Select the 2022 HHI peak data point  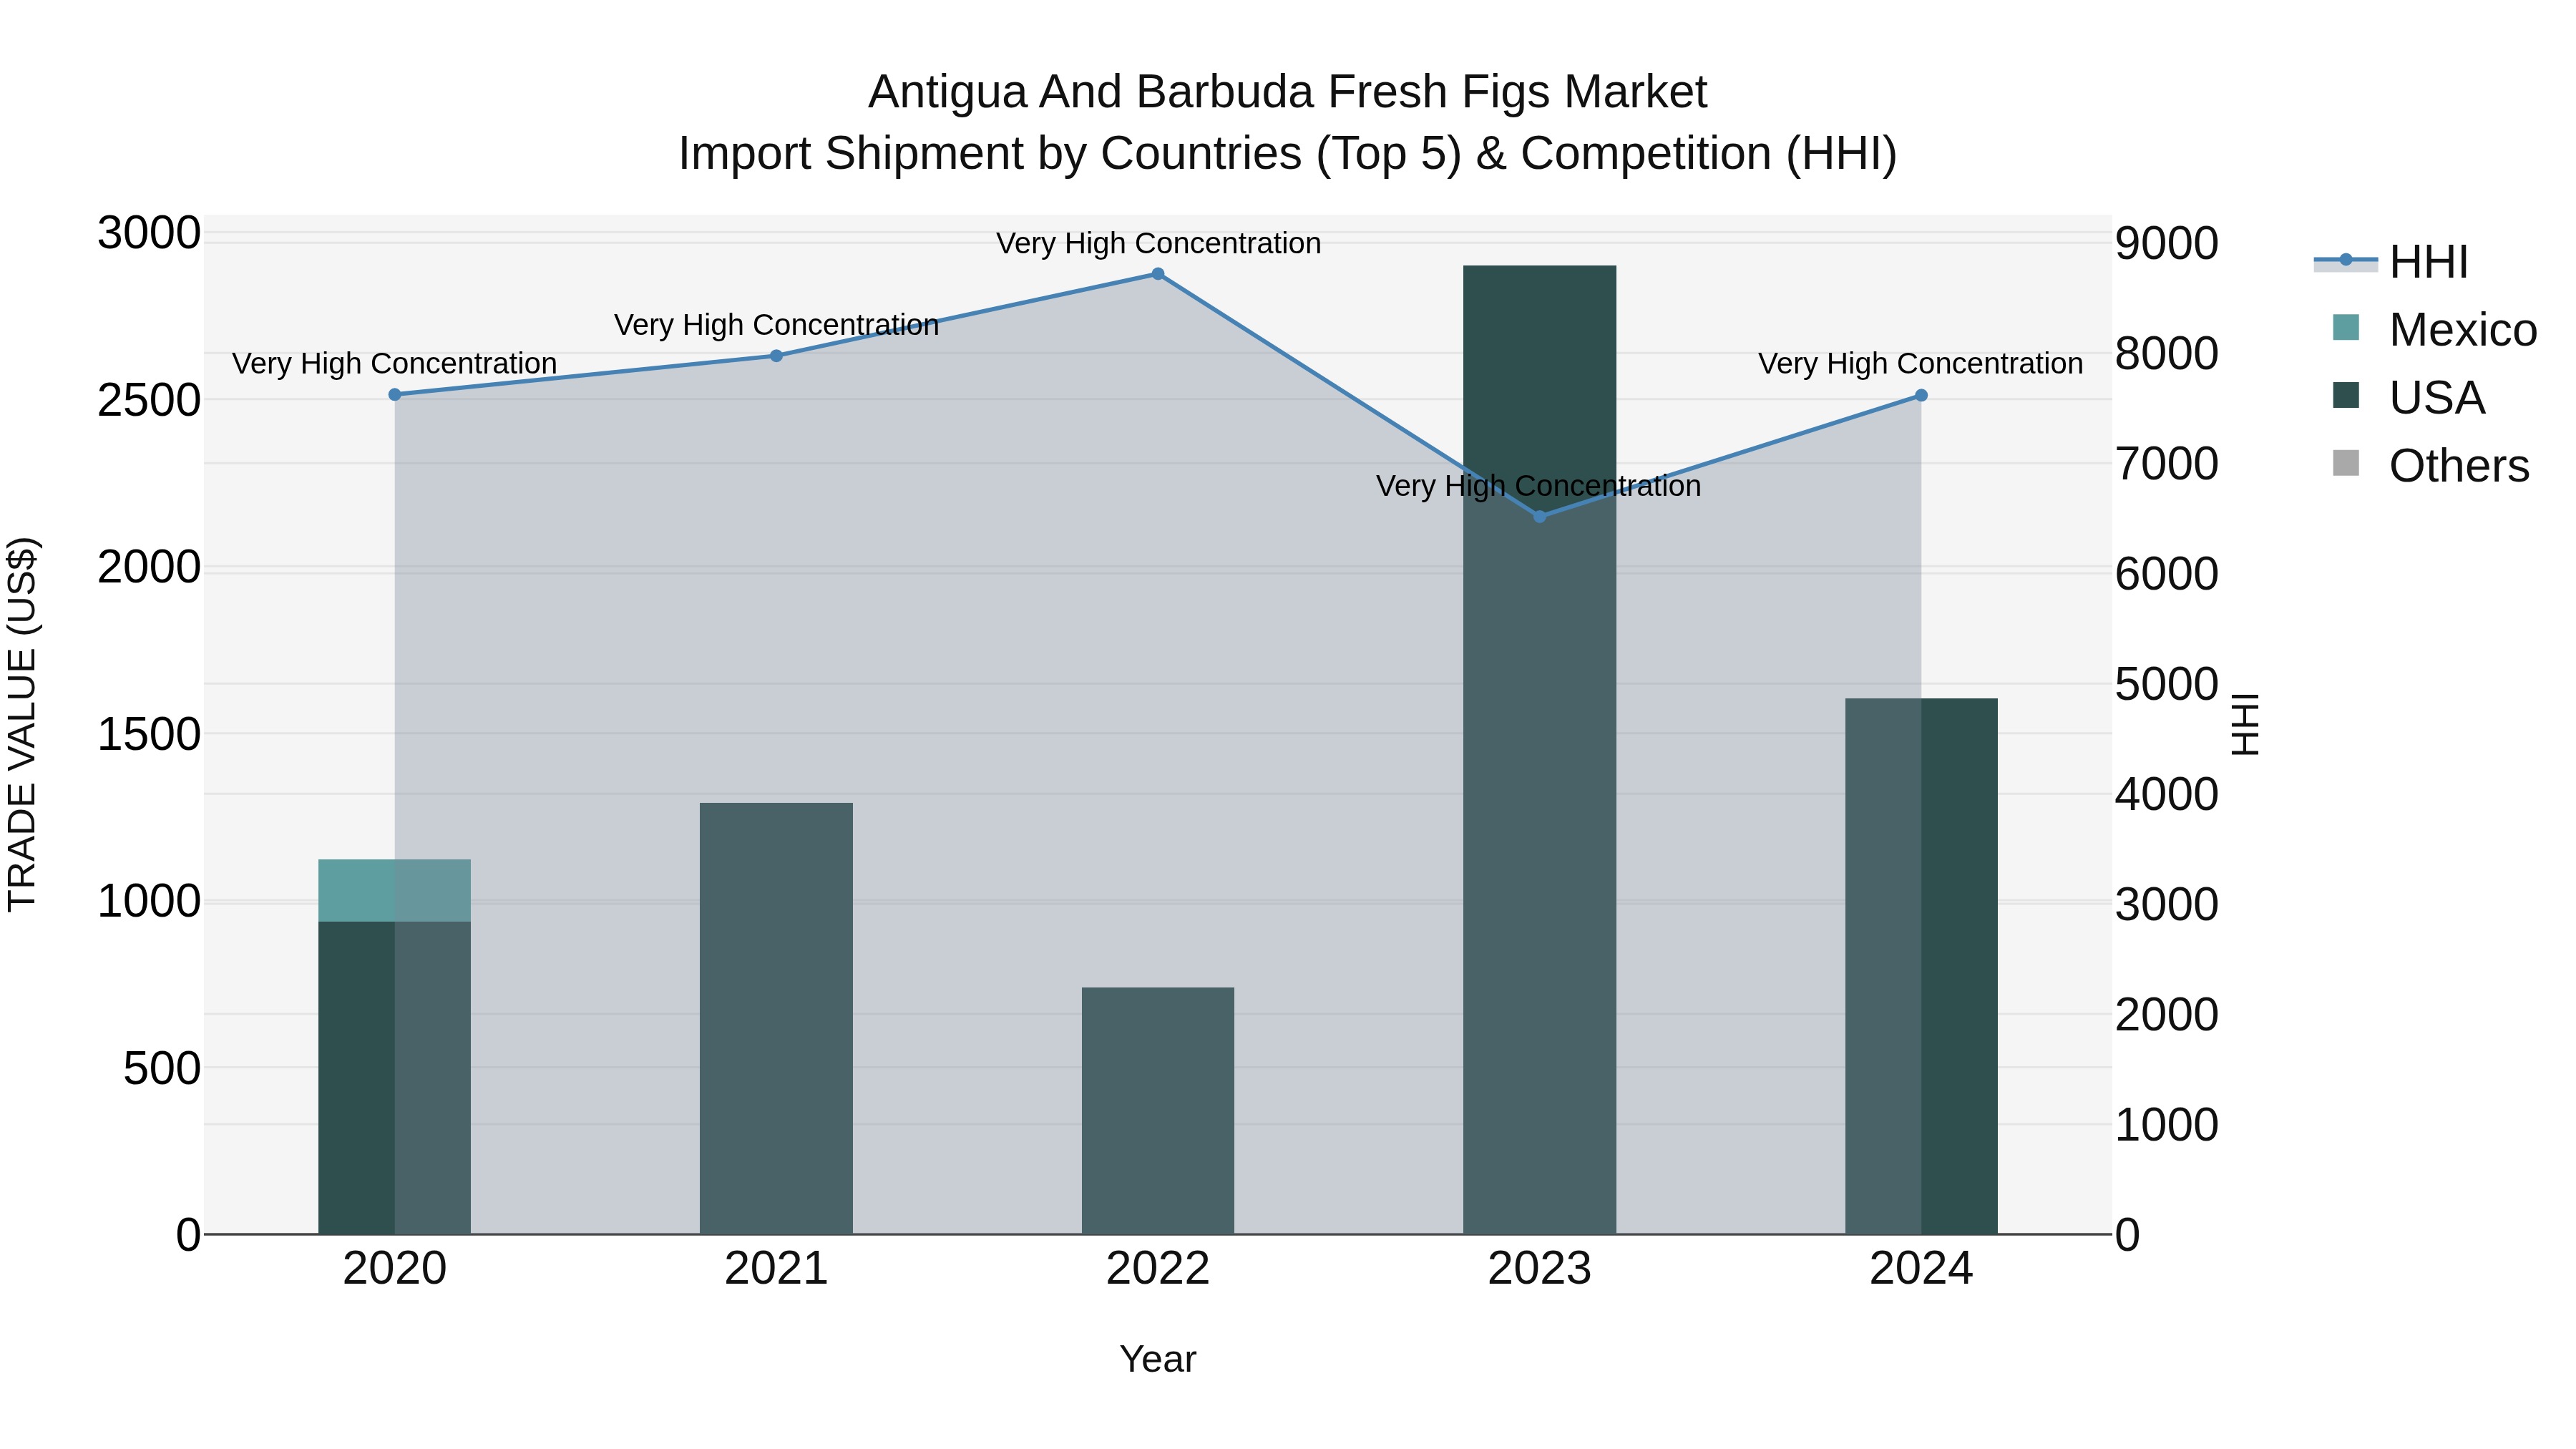pos(1158,274)
